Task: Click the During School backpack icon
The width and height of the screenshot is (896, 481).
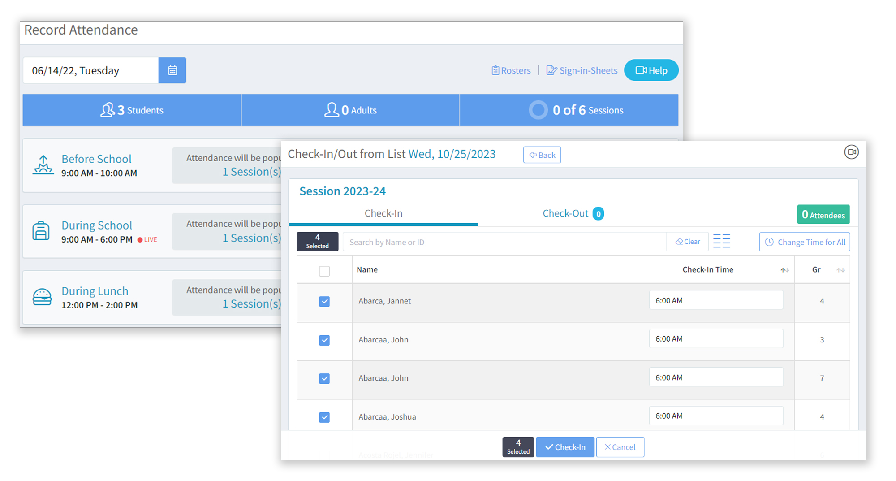Action: (41, 231)
